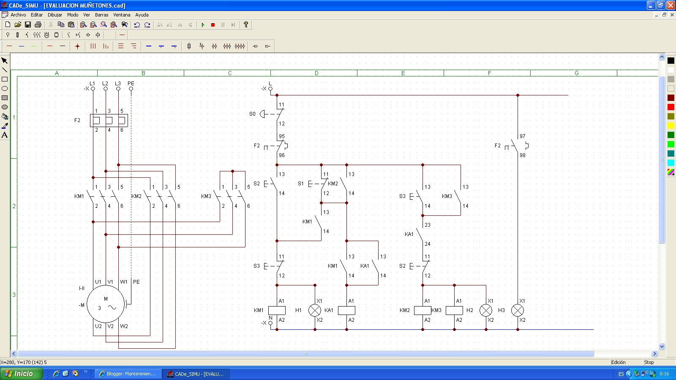Open help with yellow question mark icon
This screenshot has width=676, height=380.
[246, 25]
